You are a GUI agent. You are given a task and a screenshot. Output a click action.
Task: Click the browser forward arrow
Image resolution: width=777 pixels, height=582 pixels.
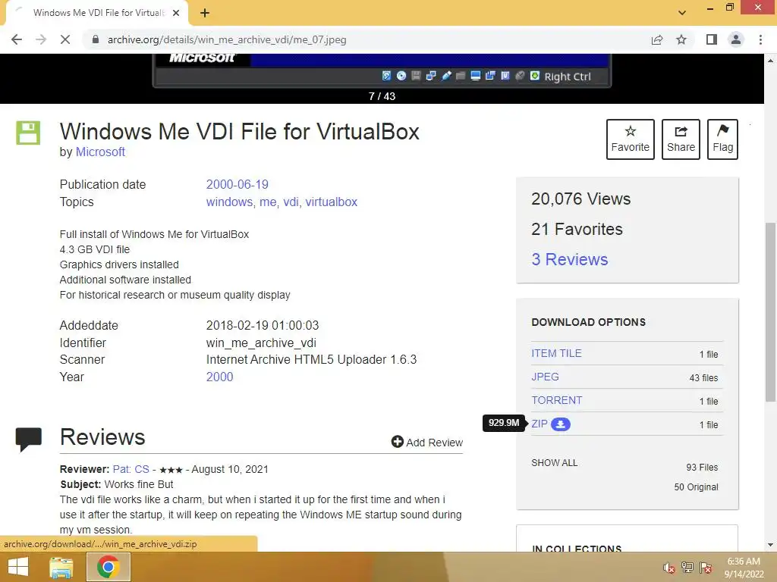[41, 39]
